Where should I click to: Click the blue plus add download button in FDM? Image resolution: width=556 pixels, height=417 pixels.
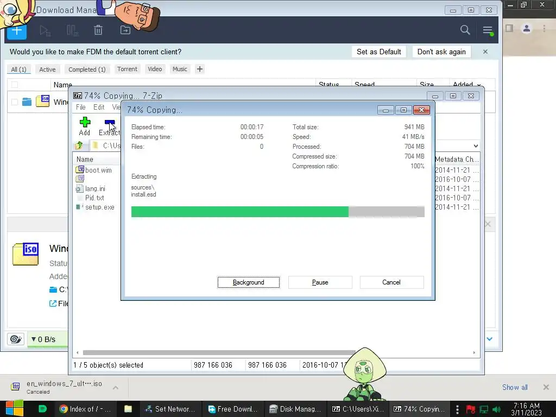pos(17,31)
